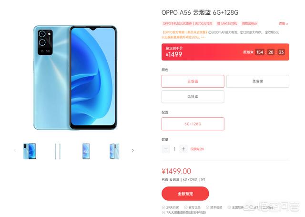
Task: Select the side-profile thumbnail
Action: pos(58,151)
